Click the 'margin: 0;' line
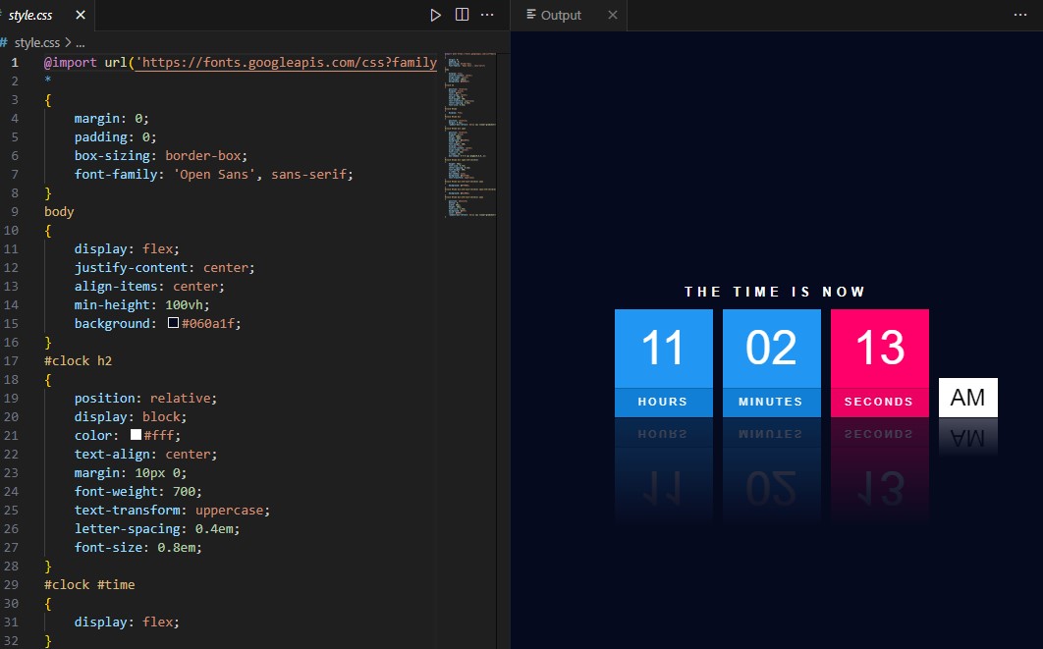Screen dimensions: 1043x649 [112, 119]
